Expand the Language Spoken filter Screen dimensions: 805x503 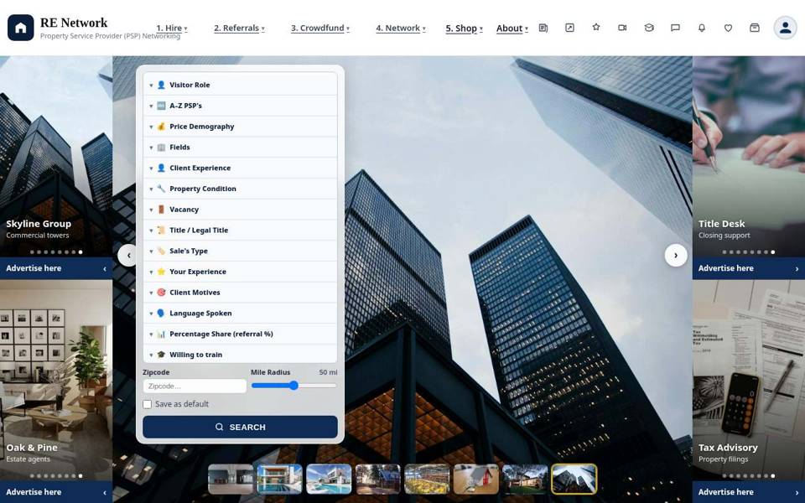(241, 313)
